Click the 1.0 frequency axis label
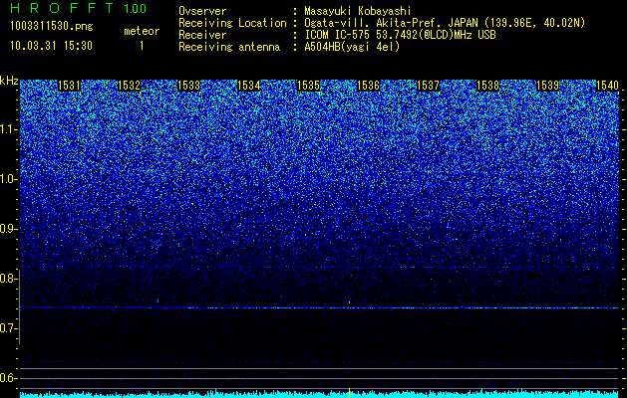This screenshot has height=398, width=627. [8, 179]
